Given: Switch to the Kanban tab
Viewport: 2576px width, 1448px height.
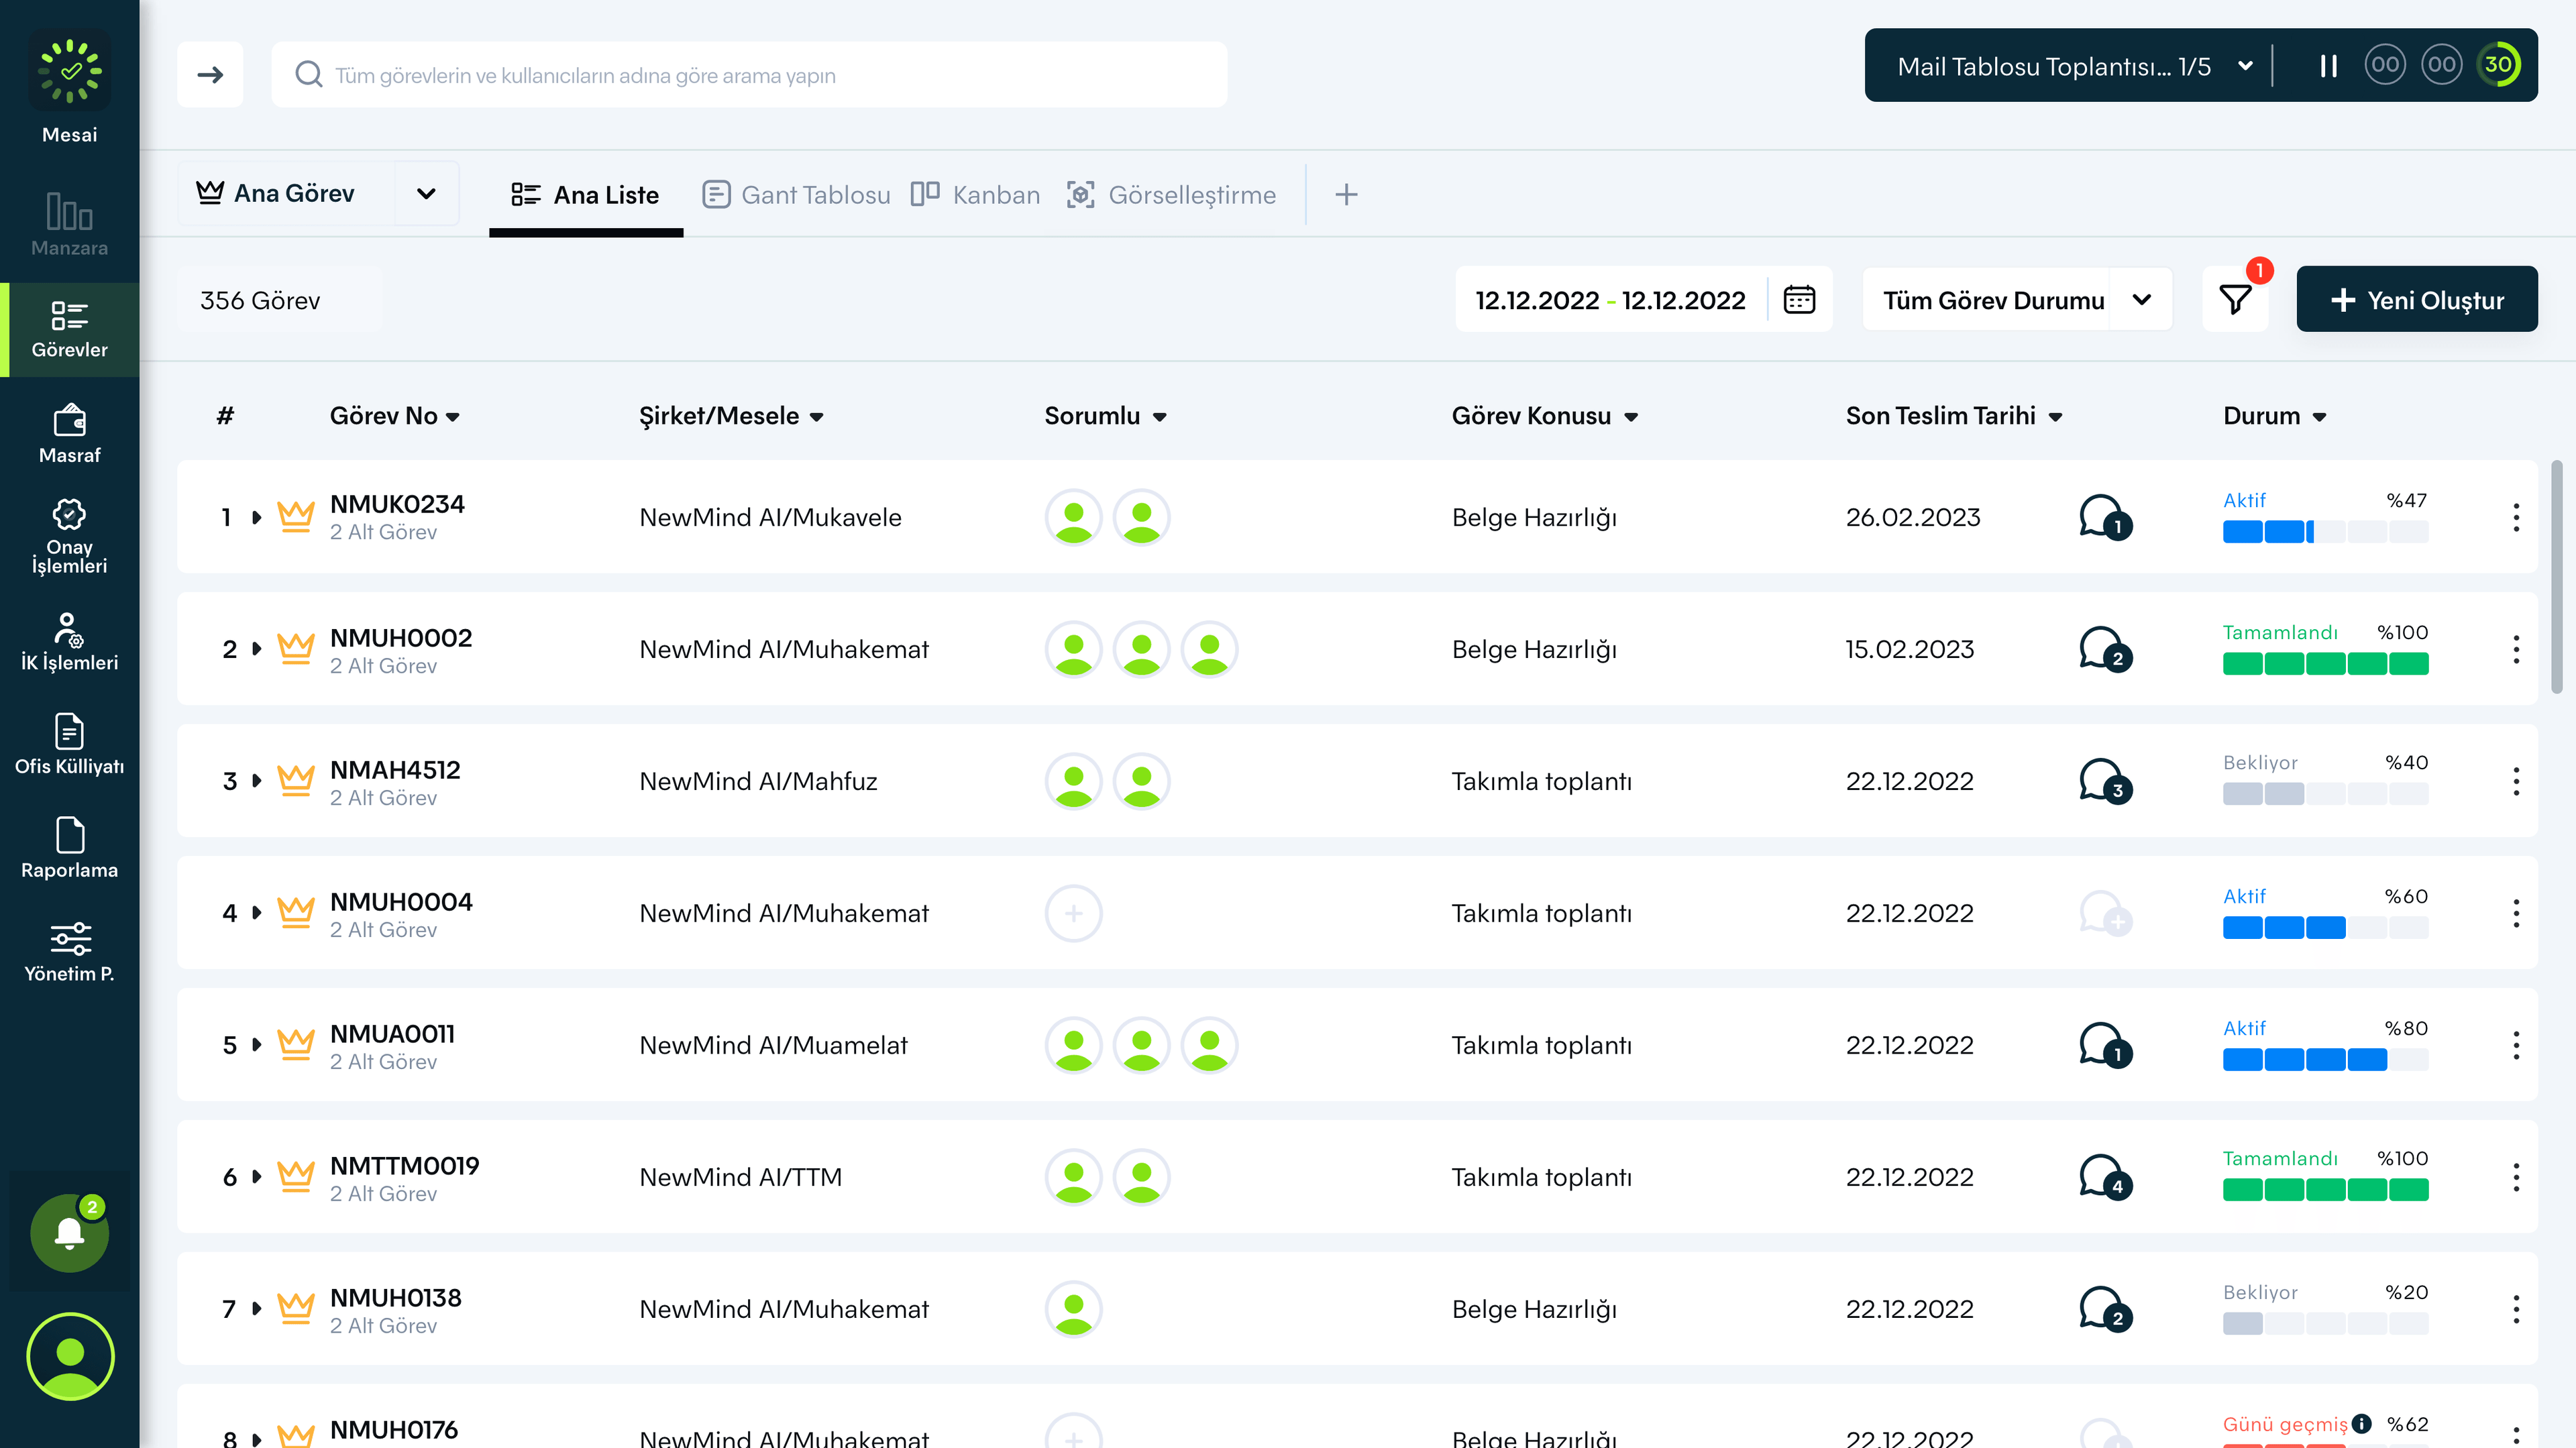Looking at the screenshot, I should (x=975, y=194).
